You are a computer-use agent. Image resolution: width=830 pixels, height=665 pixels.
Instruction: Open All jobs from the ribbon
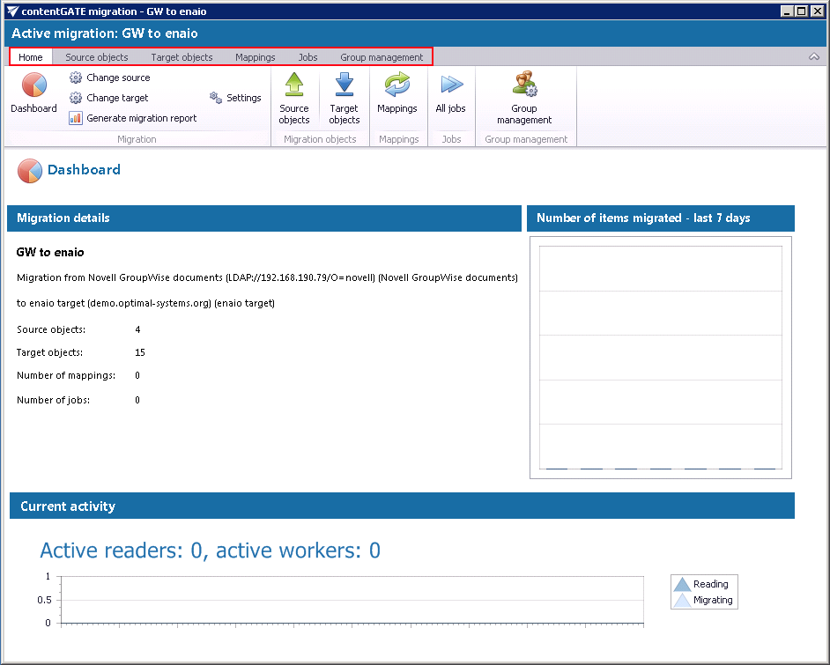(x=450, y=86)
